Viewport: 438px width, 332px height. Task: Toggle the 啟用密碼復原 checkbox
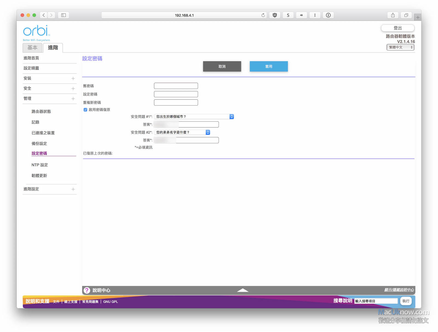click(85, 110)
